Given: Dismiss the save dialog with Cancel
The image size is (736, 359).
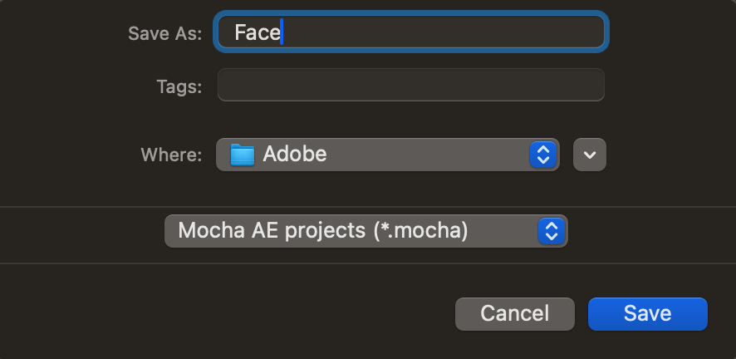Looking at the screenshot, I should 515,314.
